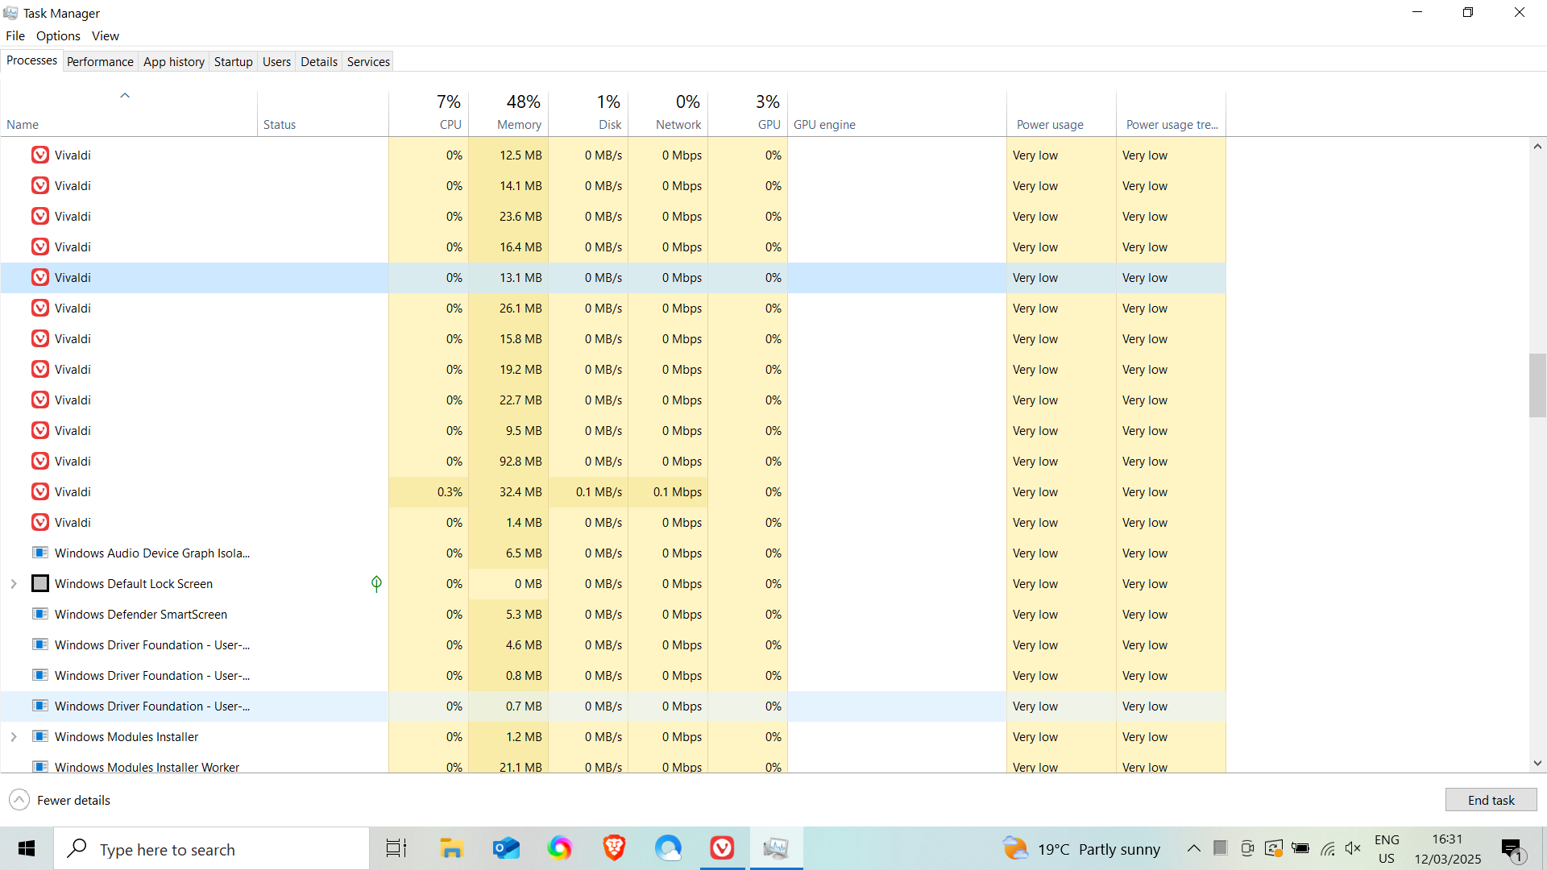Select the Driver Foundation row with 4.6 MB
The width and height of the screenshot is (1547, 870).
(613, 644)
